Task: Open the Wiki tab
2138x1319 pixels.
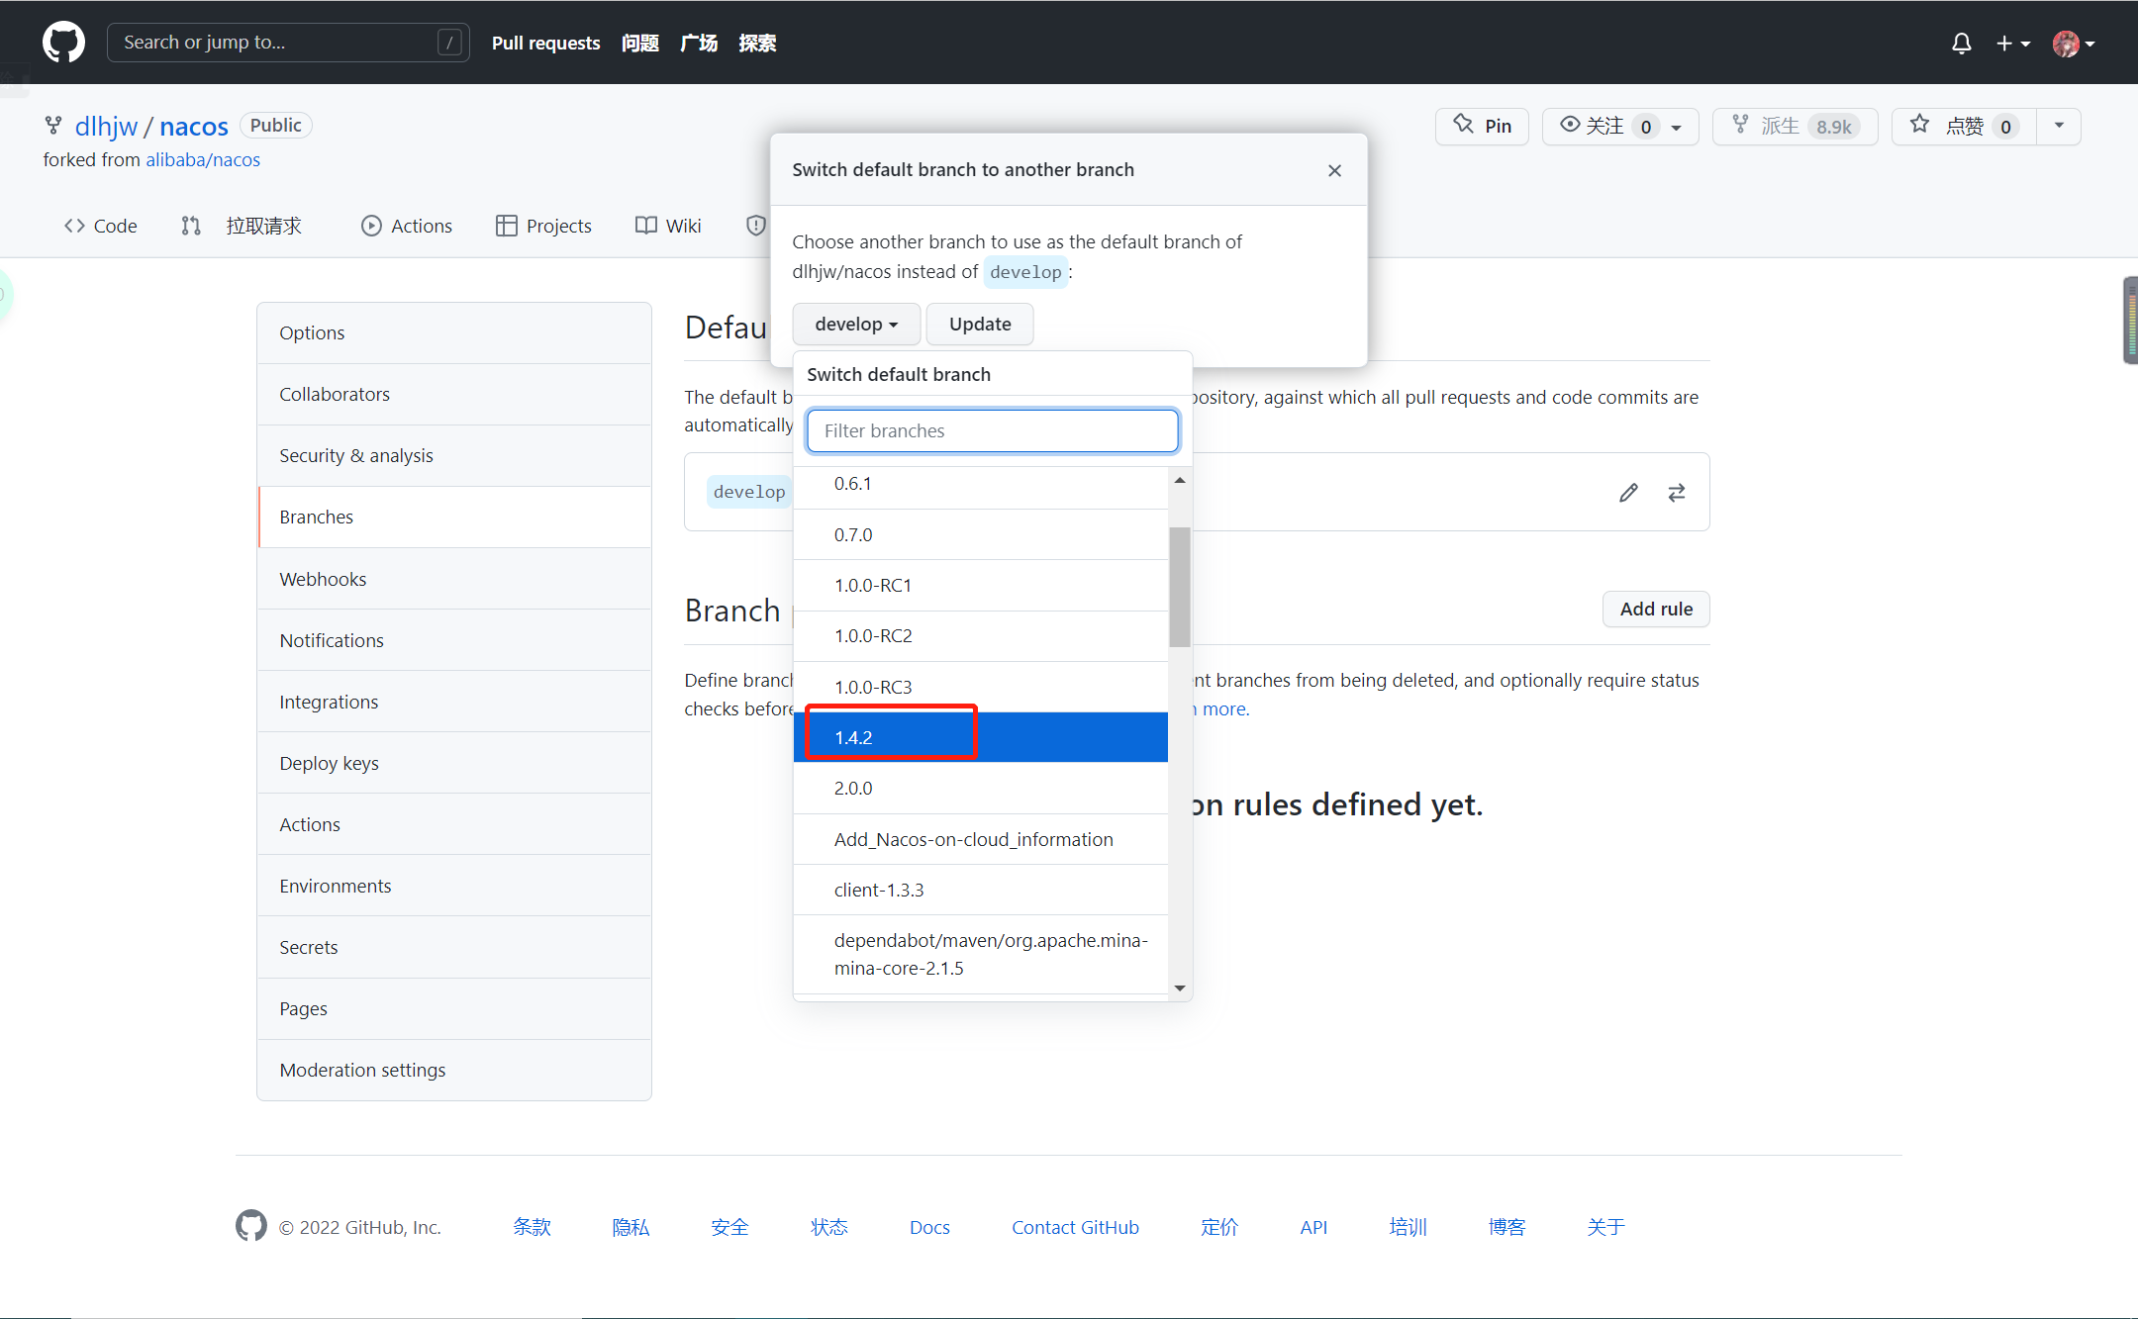Action: (x=668, y=226)
